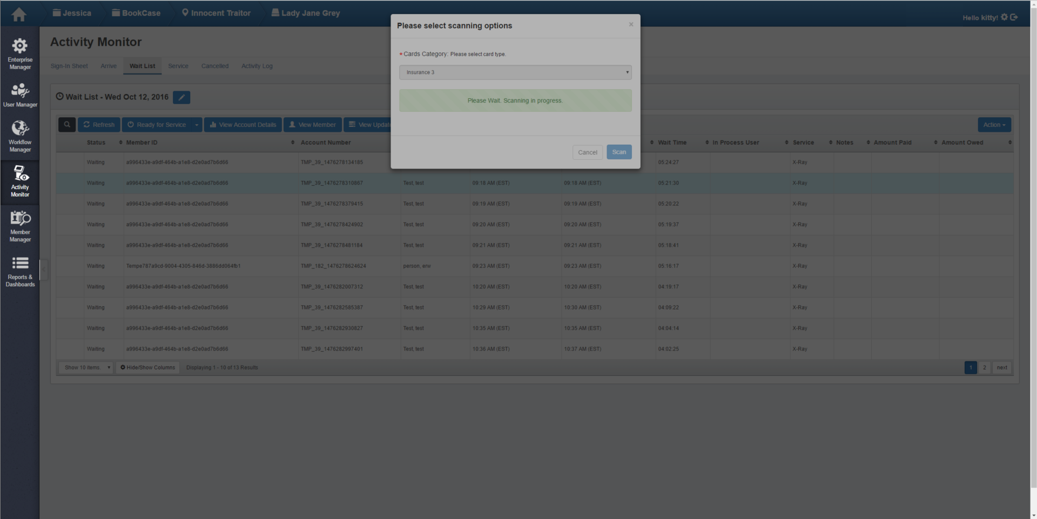The height and width of the screenshot is (519, 1037).
Task: Open Member Manager in sidebar
Action: click(x=20, y=226)
